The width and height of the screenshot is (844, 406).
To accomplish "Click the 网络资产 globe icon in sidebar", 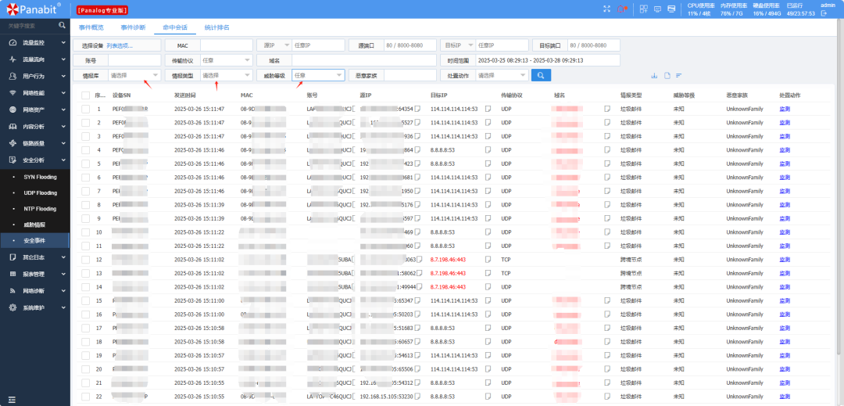I will pyautogui.click(x=13, y=110).
